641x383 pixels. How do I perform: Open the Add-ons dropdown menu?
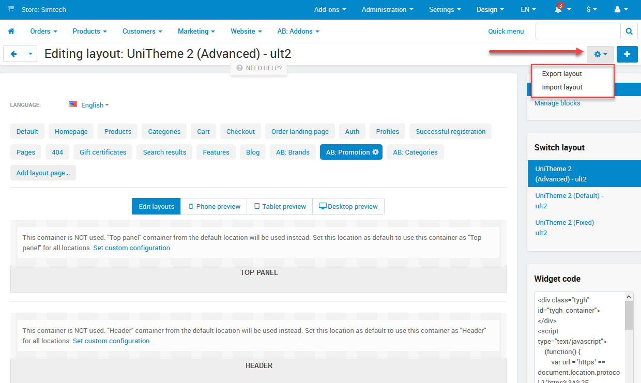pos(330,10)
